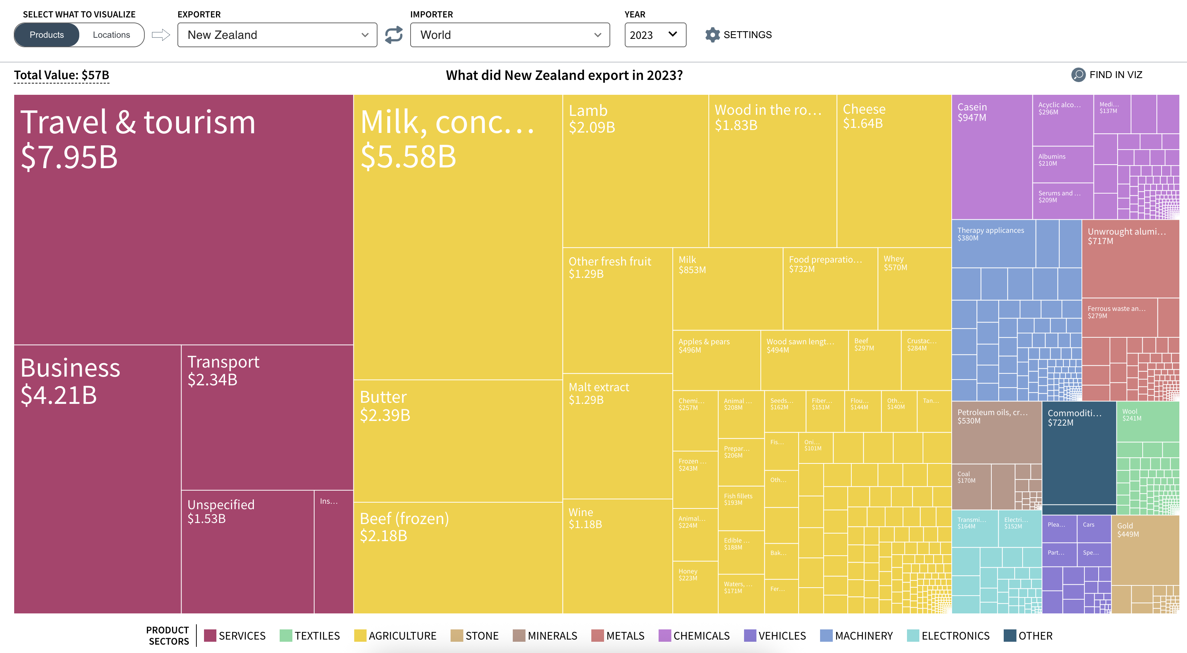Viewport: 1187px width, 653px height.
Task: Select the Travel & tourism treemap block
Action: pos(183,219)
